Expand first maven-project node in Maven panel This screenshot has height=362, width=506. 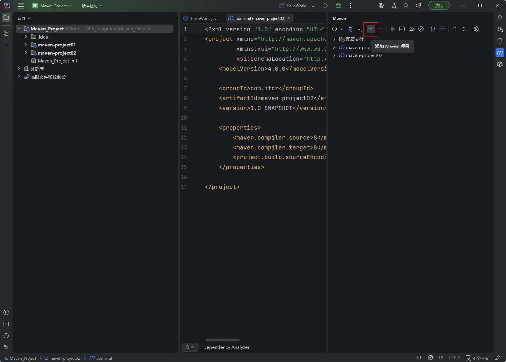[334, 47]
